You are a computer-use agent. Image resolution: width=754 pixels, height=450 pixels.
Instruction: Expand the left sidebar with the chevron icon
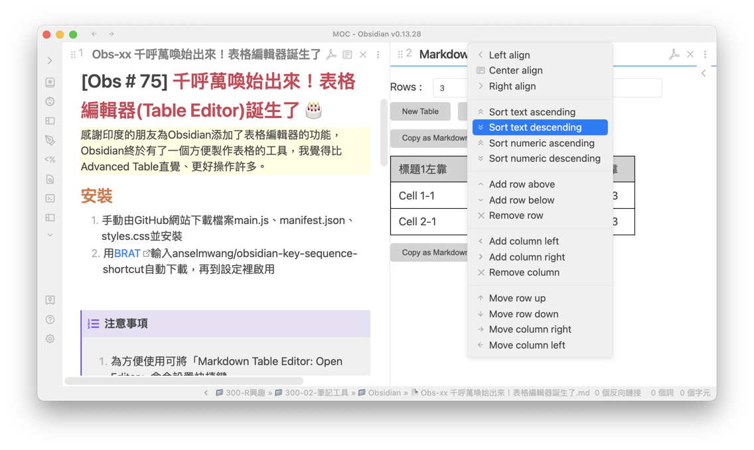pyautogui.click(x=50, y=60)
